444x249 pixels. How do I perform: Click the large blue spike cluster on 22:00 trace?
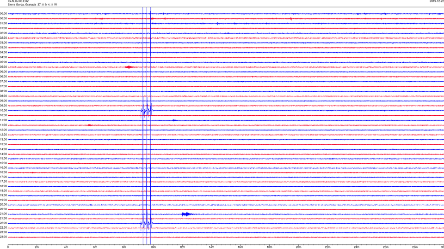147,224
